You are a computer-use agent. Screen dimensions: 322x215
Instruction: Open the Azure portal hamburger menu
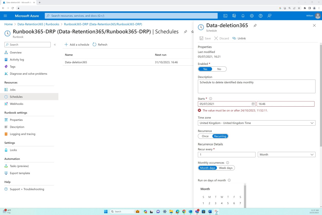click(5, 16)
